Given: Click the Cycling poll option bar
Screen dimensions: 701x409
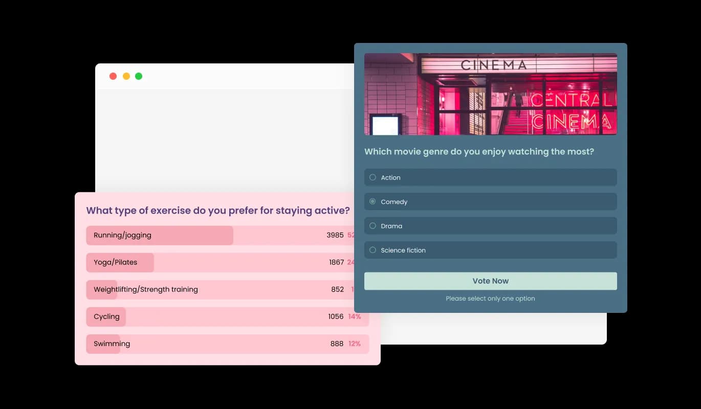Looking at the screenshot, I should [106, 316].
